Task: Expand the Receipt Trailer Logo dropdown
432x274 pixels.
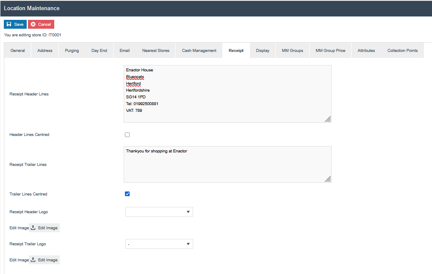Action: [x=159, y=244]
